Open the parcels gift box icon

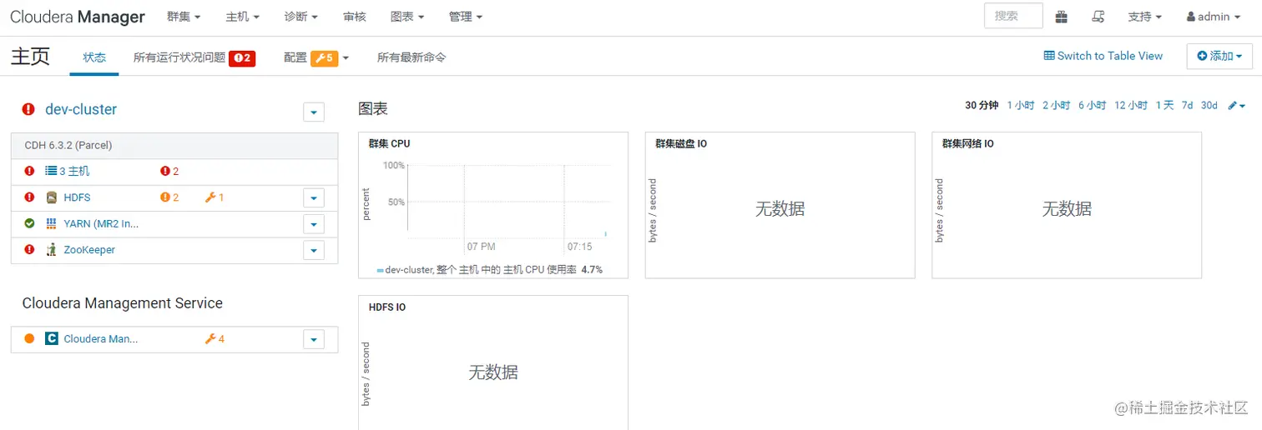[x=1062, y=17]
